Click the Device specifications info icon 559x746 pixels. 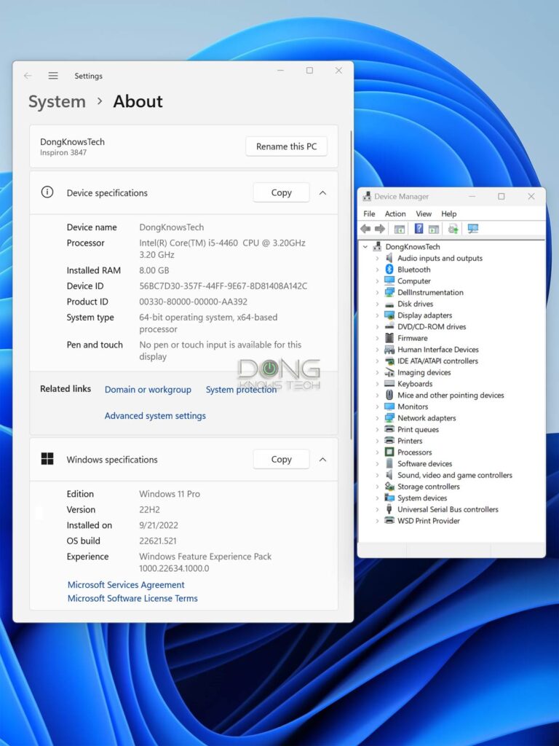click(47, 192)
